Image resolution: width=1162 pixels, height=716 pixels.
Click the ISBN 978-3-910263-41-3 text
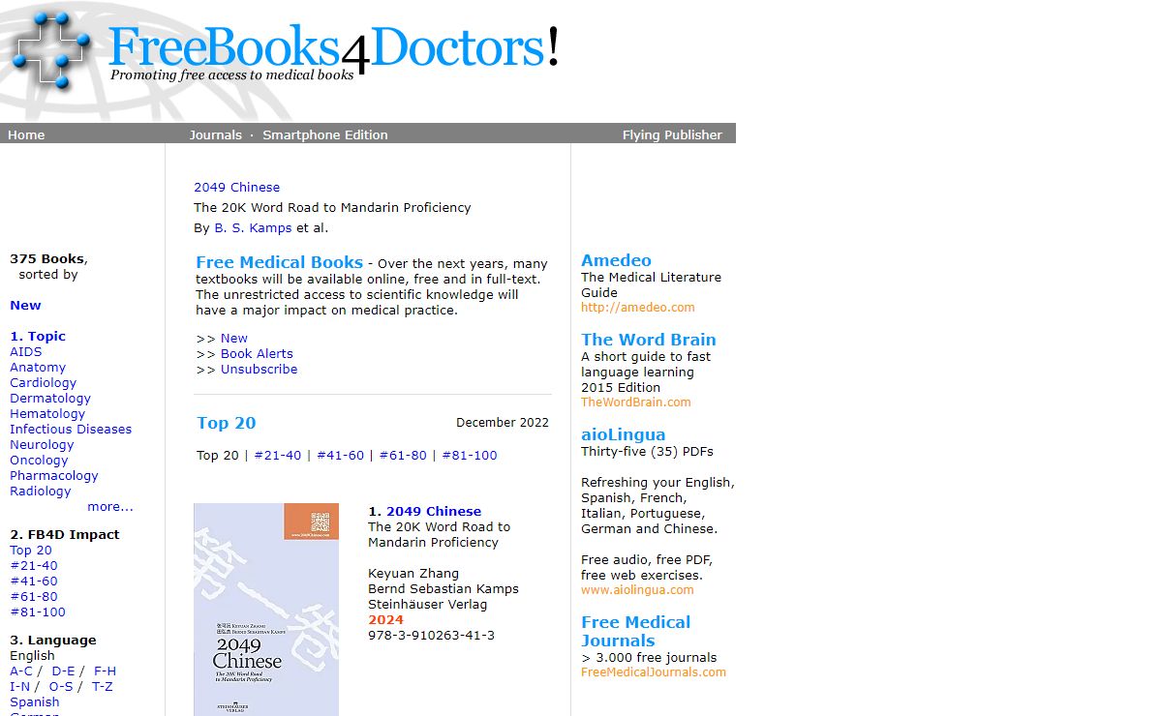pyautogui.click(x=431, y=636)
